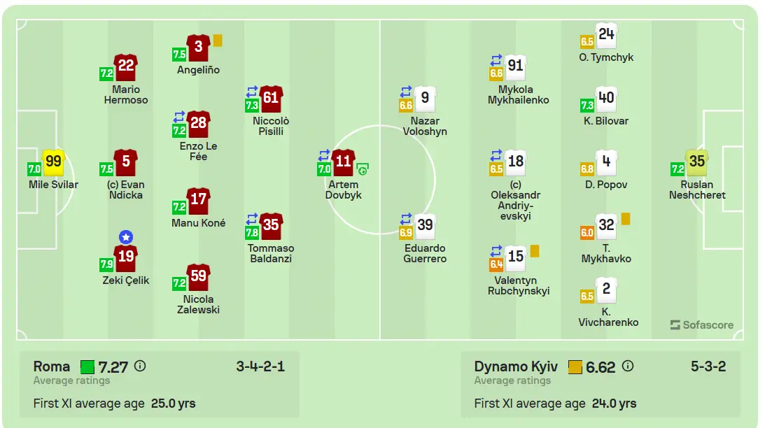Click the green swatch beside Roma's average rating
The width and height of the screenshot is (765, 428).
tap(87, 366)
